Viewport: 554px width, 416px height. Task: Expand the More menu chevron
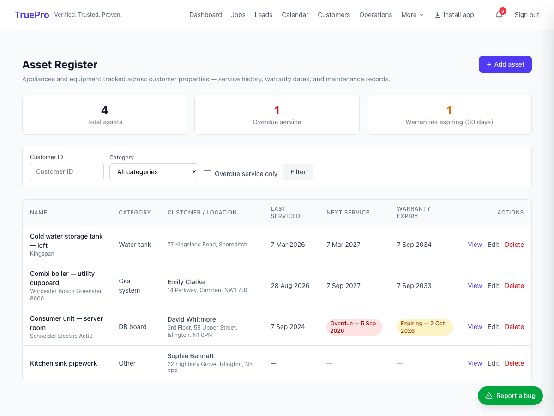[x=422, y=15]
